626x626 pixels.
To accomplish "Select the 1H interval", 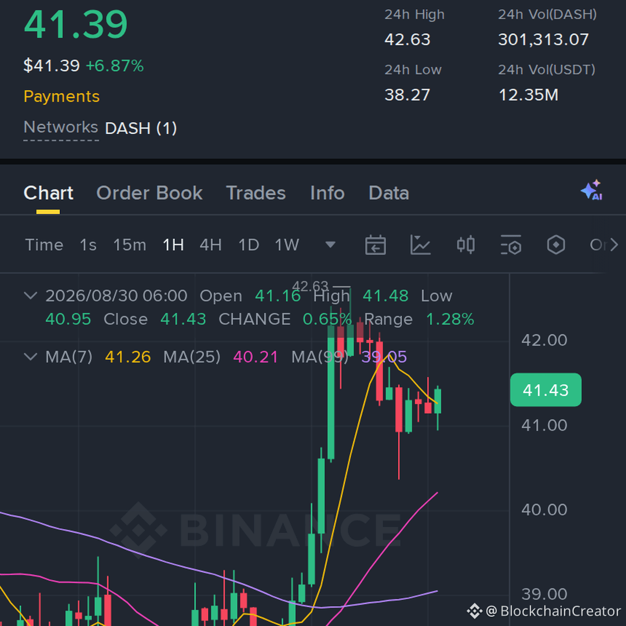I will [x=173, y=245].
